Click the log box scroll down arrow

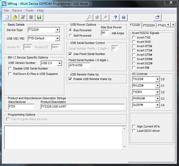click(124, 147)
